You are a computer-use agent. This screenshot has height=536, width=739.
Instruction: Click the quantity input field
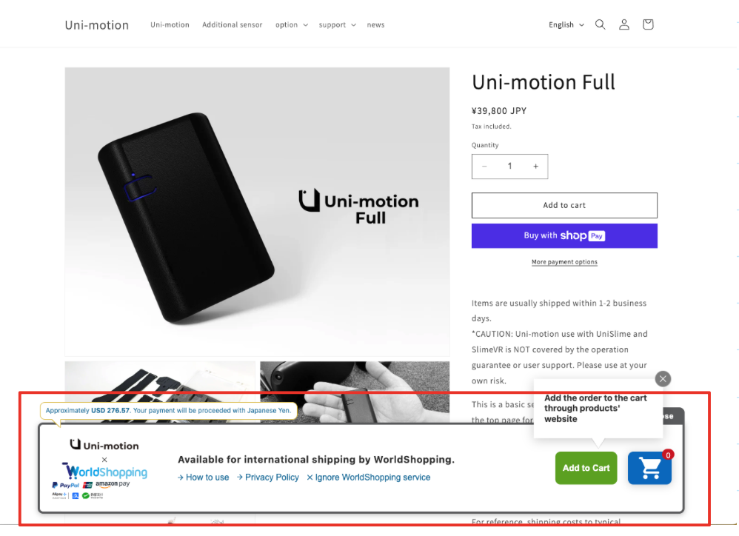509,167
